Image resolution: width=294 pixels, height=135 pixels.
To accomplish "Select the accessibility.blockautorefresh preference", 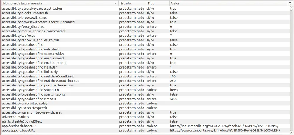I will tap(25, 13).
